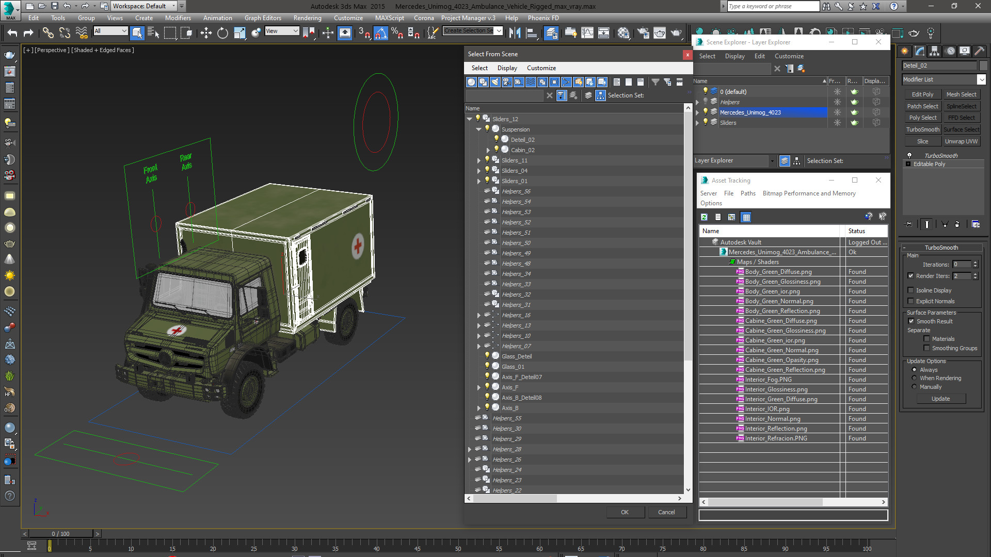Click the Select From Scene horizontal scrollbar
The height and width of the screenshot is (557, 991).
click(515, 498)
